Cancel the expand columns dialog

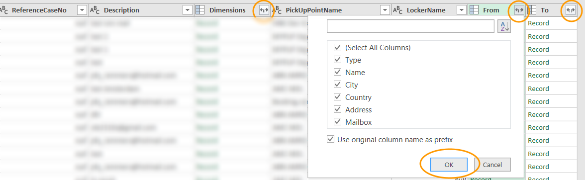(492, 165)
